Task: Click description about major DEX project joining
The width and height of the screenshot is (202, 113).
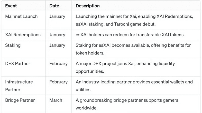Action: (x=125, y=67)
